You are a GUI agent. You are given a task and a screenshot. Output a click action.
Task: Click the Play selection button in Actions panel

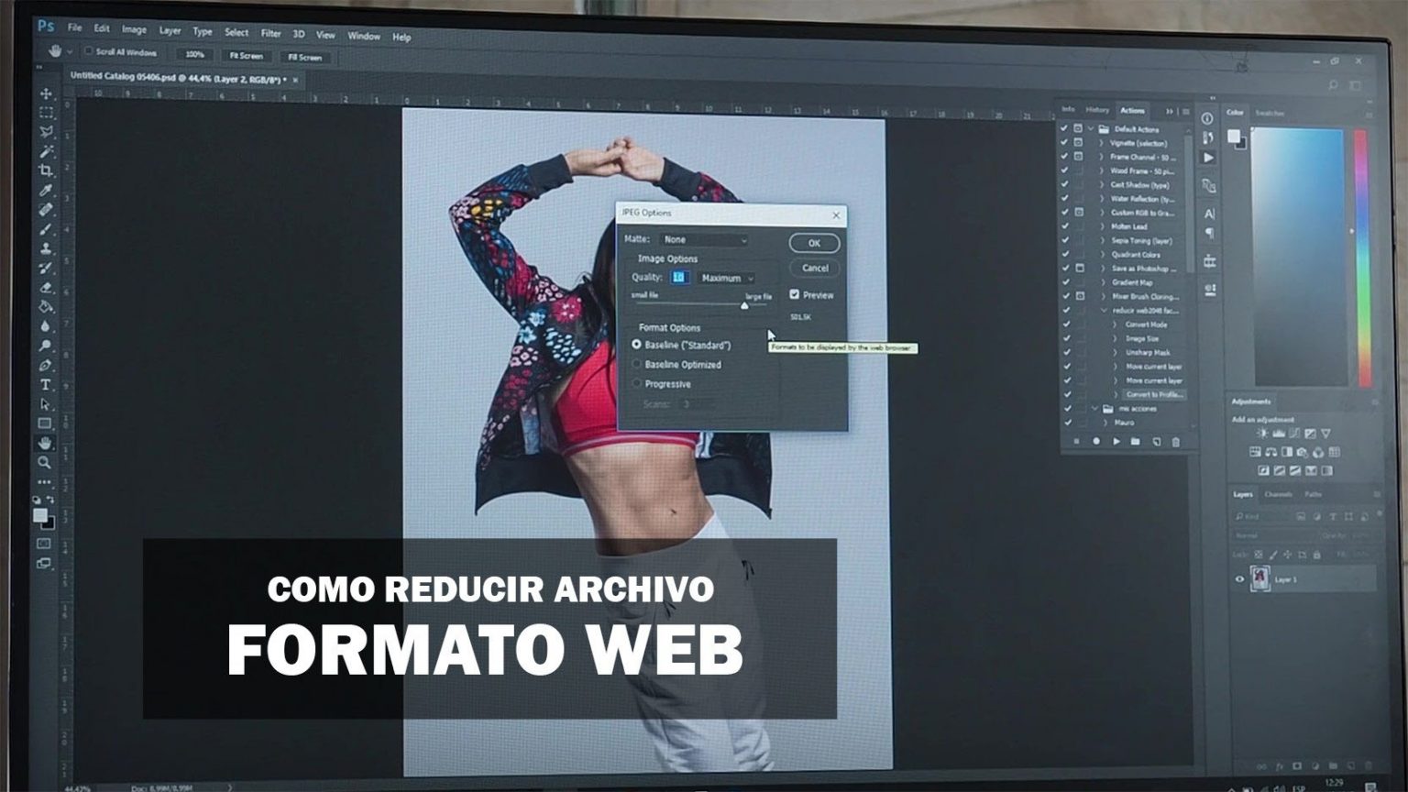pyautogui.click(x=1116, y=442)
